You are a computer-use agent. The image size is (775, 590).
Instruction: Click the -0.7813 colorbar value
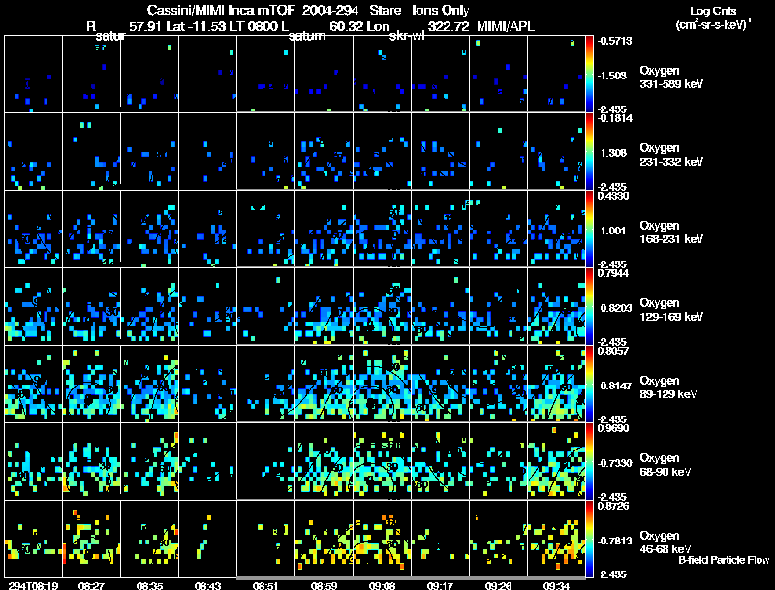tap(614, 541)
